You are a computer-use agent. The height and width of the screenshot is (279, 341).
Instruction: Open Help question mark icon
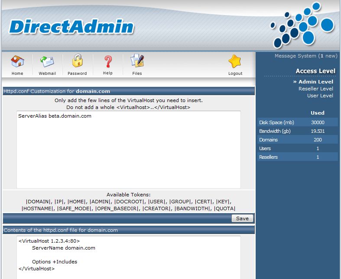tap(108, 62)
